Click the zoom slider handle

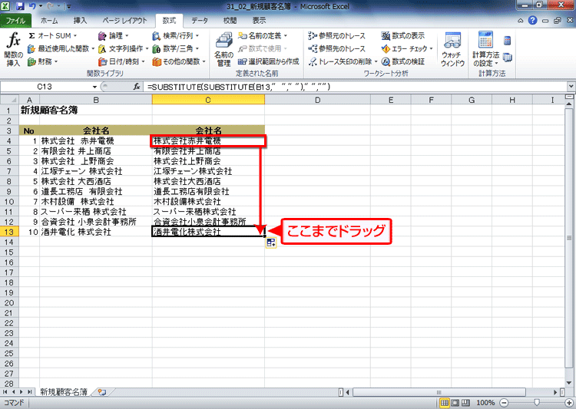[x=537, y=403]
